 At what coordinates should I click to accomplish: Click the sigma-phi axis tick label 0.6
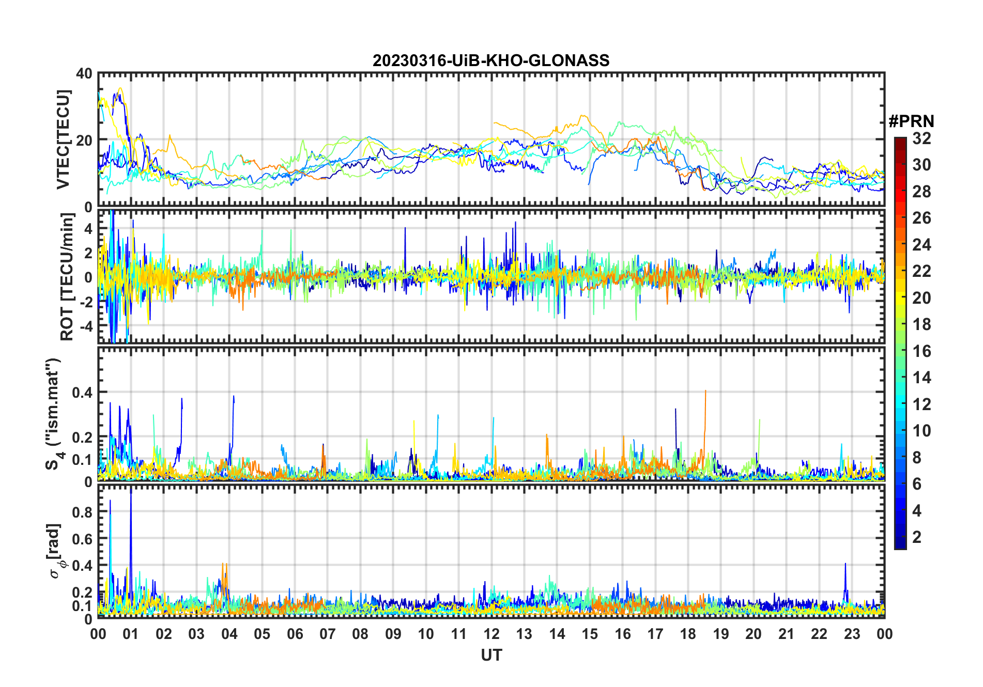[x=83, y=539]
